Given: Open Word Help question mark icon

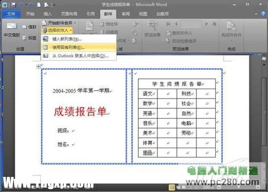Looking at the screenshot, I should pos(263,14).
